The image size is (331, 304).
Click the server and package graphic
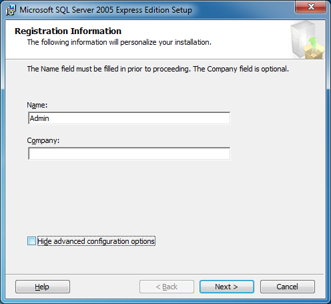(x=307, y=39)
